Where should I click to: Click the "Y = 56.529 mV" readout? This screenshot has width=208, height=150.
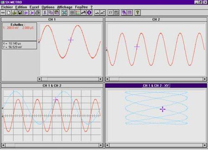(x=12, y=47)
